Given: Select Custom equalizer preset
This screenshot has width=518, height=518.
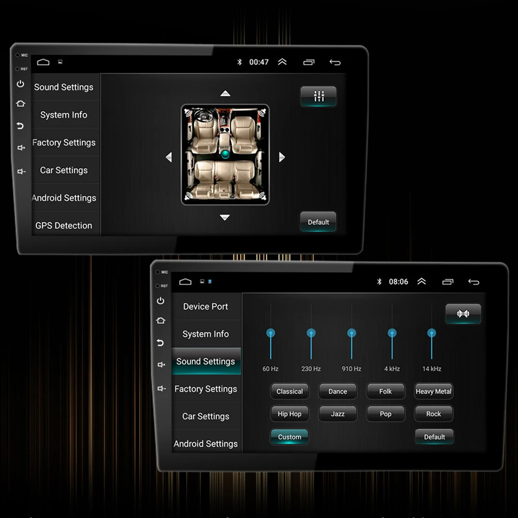Looking at the screenshot, I should (x=290, y=437).
